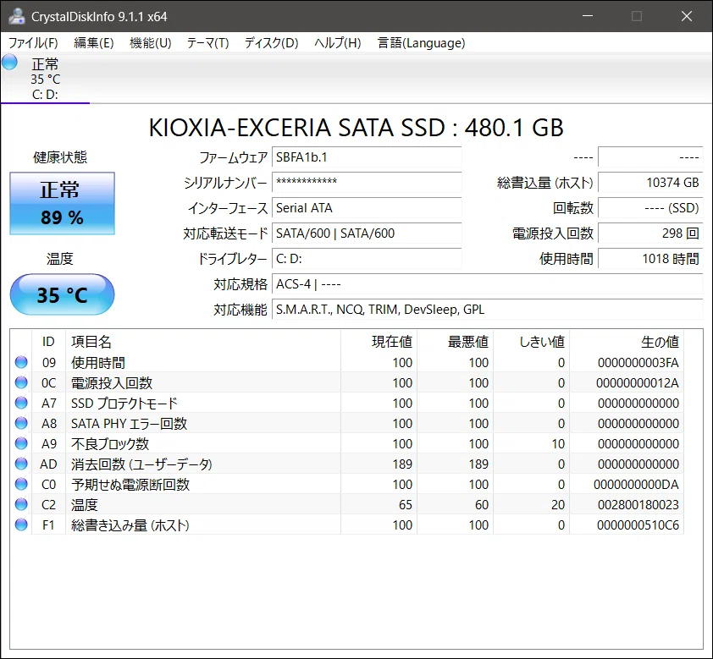This screenshot has height=659, width=713.
Task: Click the masked serial number field
Action: (367, 183)
